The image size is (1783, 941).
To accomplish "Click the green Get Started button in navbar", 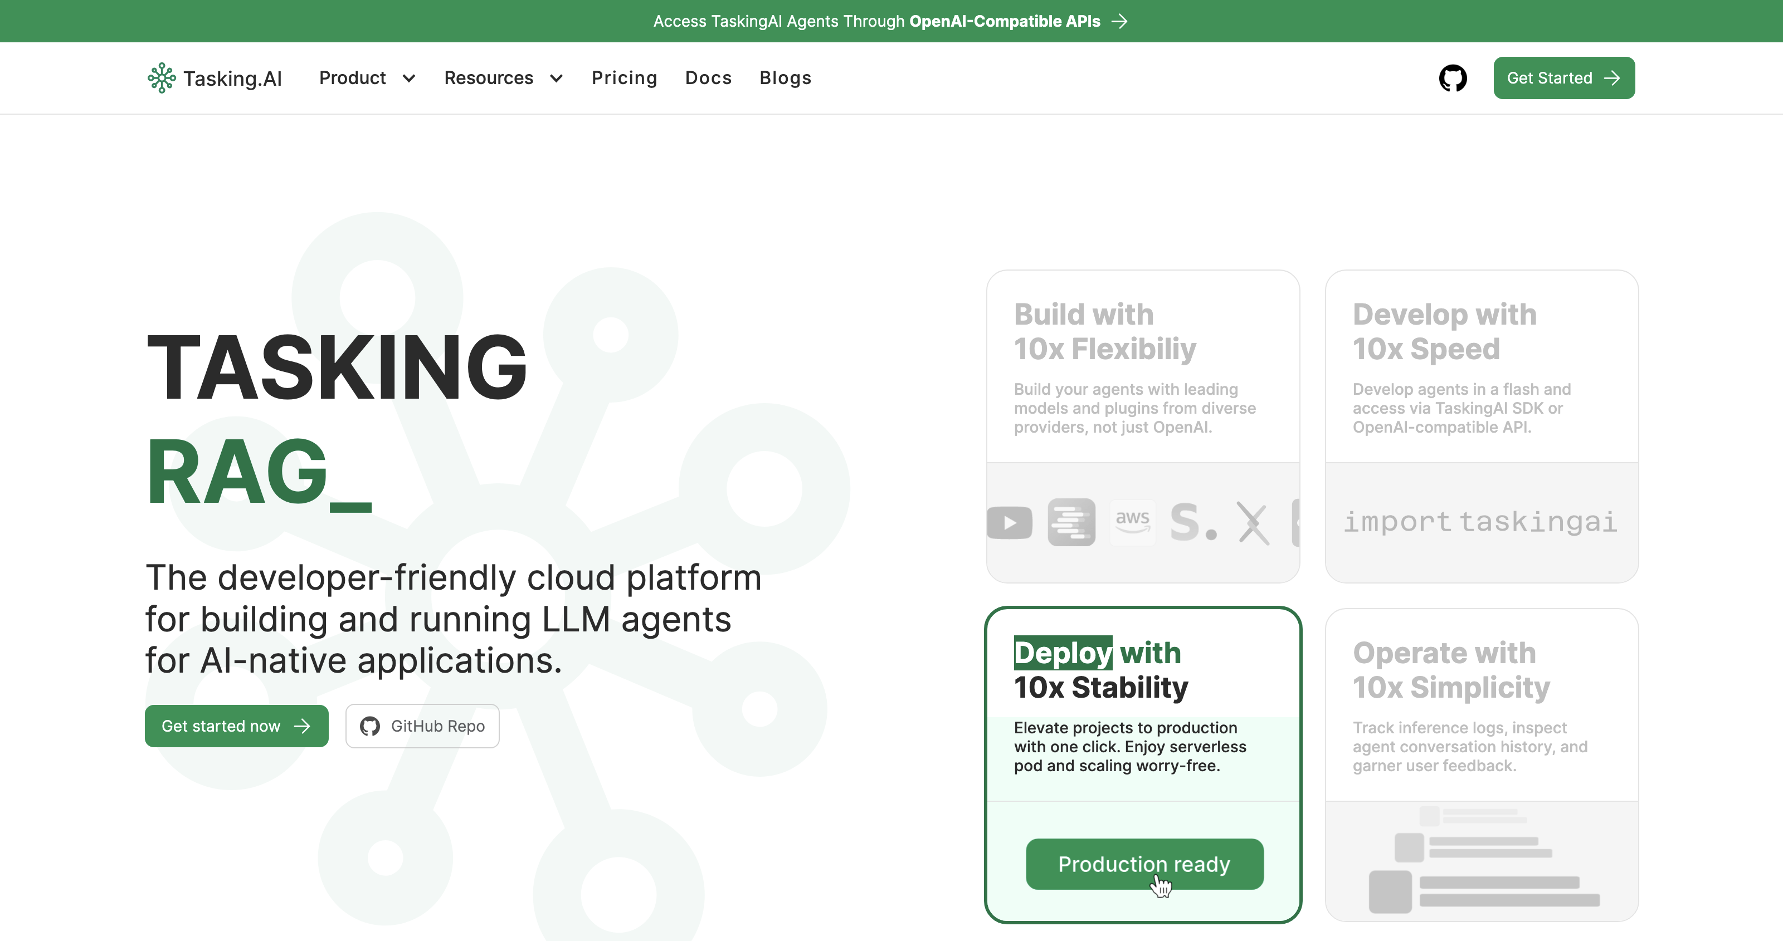I will [1564, 78].
